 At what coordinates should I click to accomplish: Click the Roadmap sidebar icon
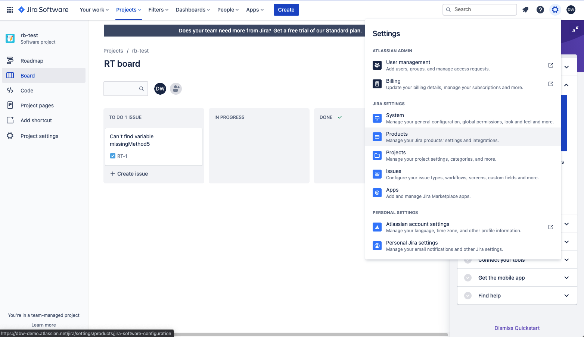(10, 61)
